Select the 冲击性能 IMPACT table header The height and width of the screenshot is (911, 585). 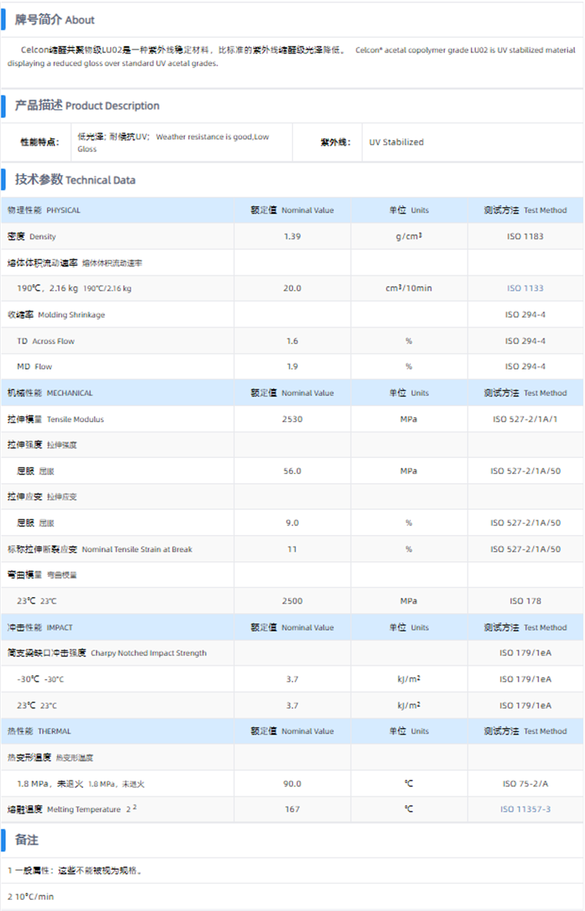tap(40, 628)
